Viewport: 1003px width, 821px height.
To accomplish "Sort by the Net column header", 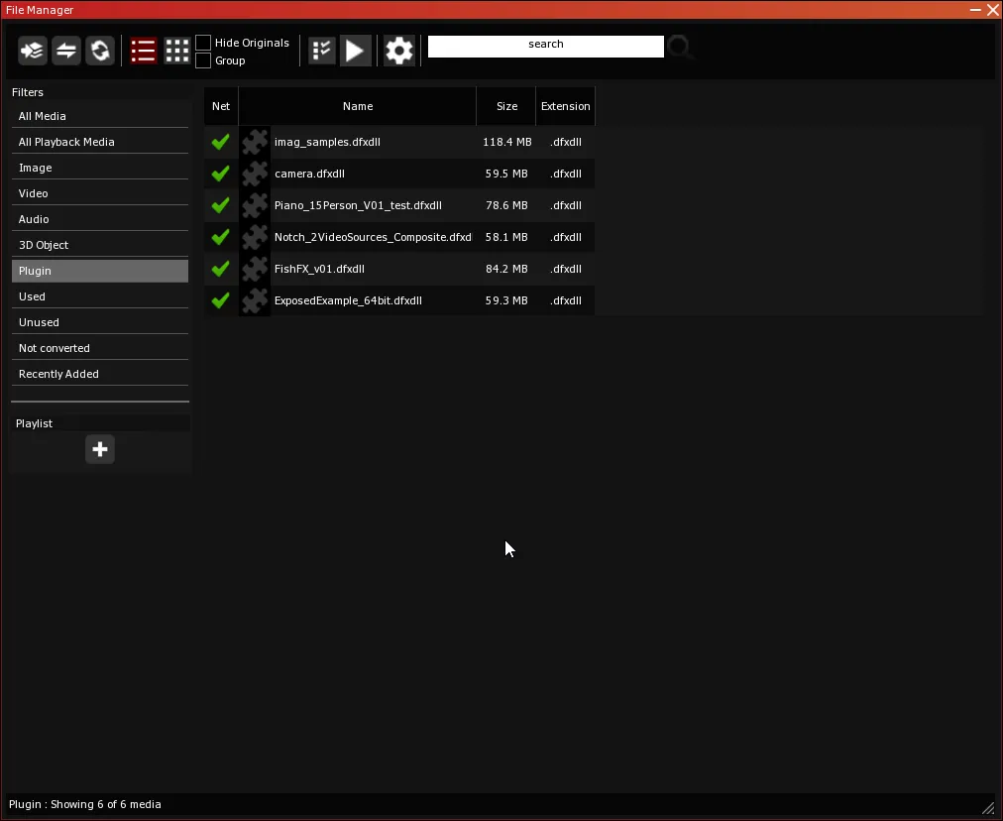I will tap(221, 106).
